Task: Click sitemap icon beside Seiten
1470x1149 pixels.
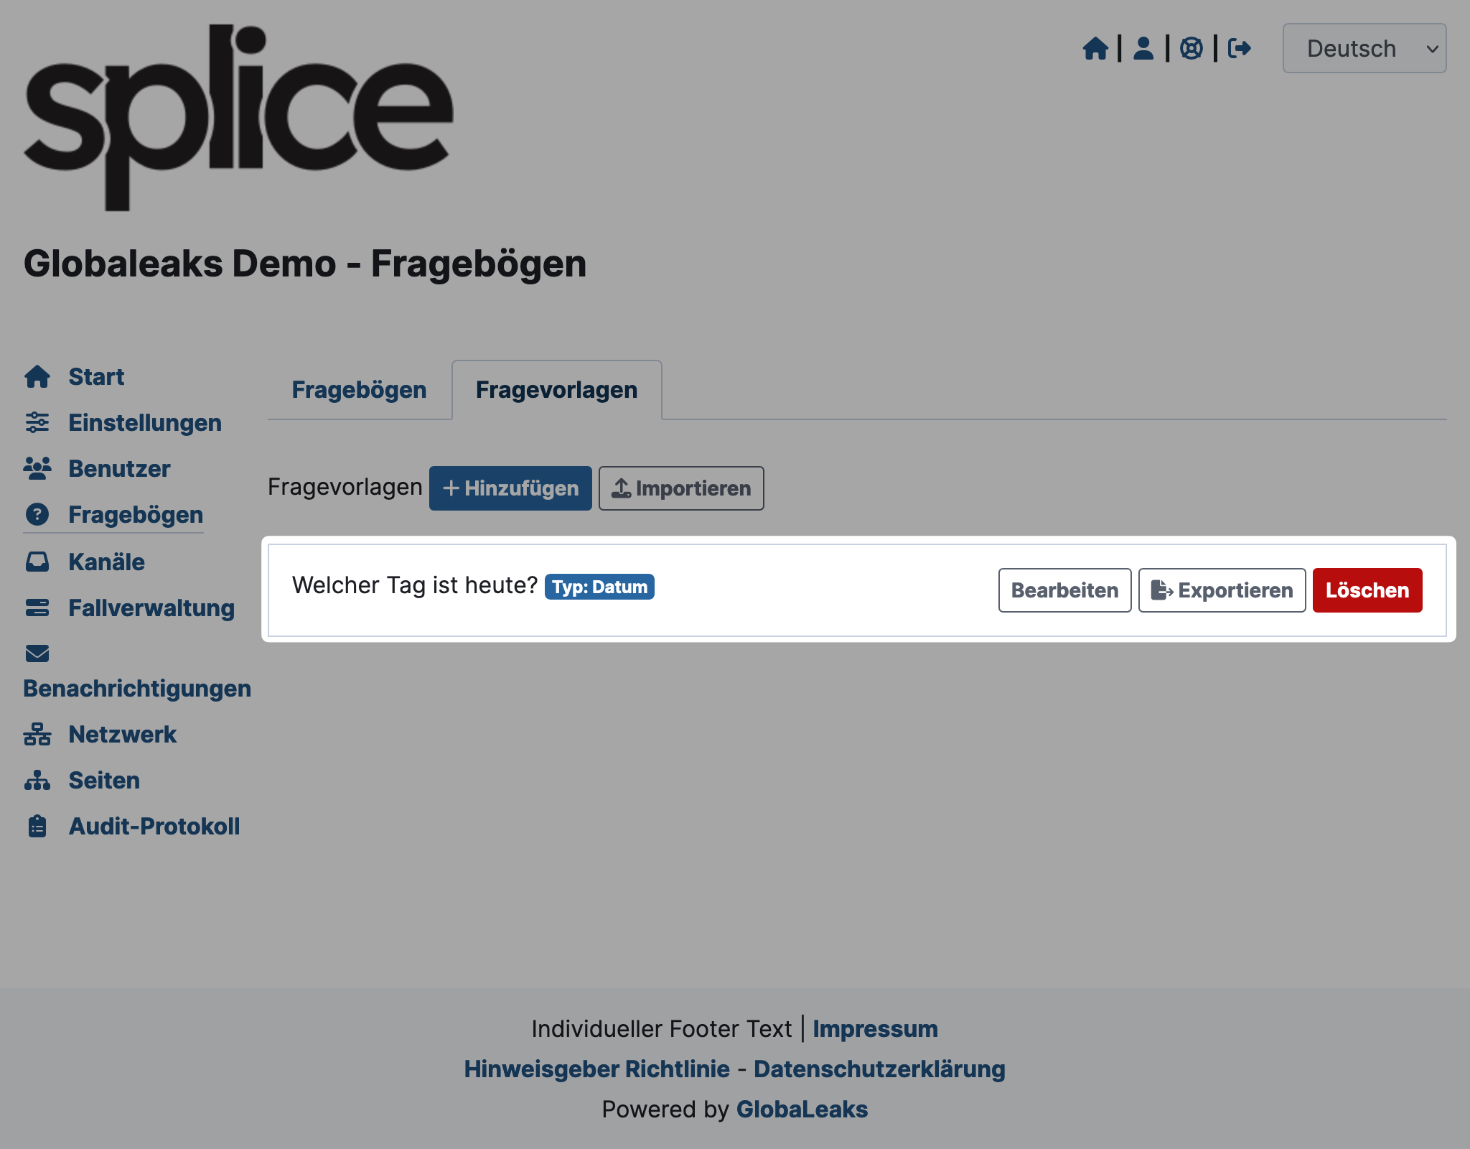Action: click(37, 780)
